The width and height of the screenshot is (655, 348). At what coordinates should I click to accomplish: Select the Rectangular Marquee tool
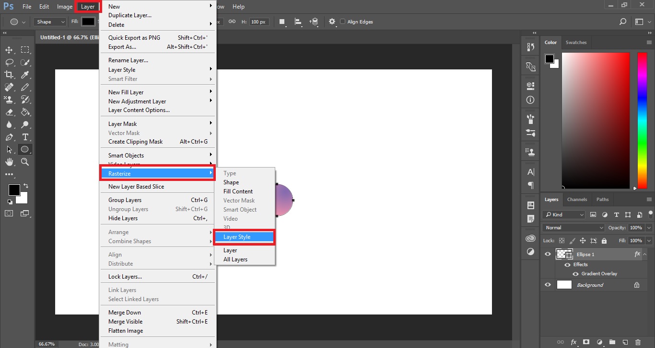point(25,50)
